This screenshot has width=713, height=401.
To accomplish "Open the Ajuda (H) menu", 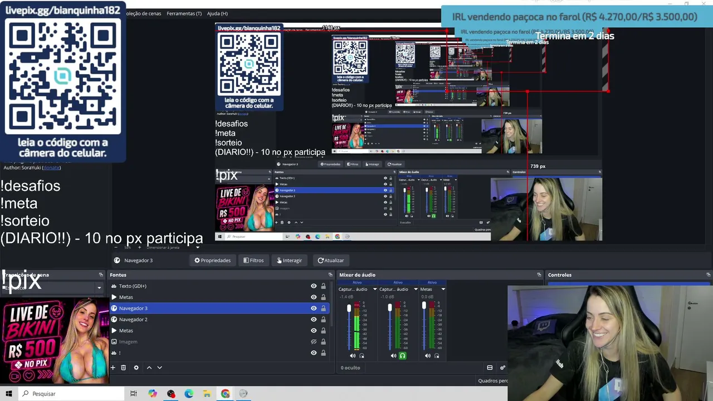I will click(x=217, y=13).
